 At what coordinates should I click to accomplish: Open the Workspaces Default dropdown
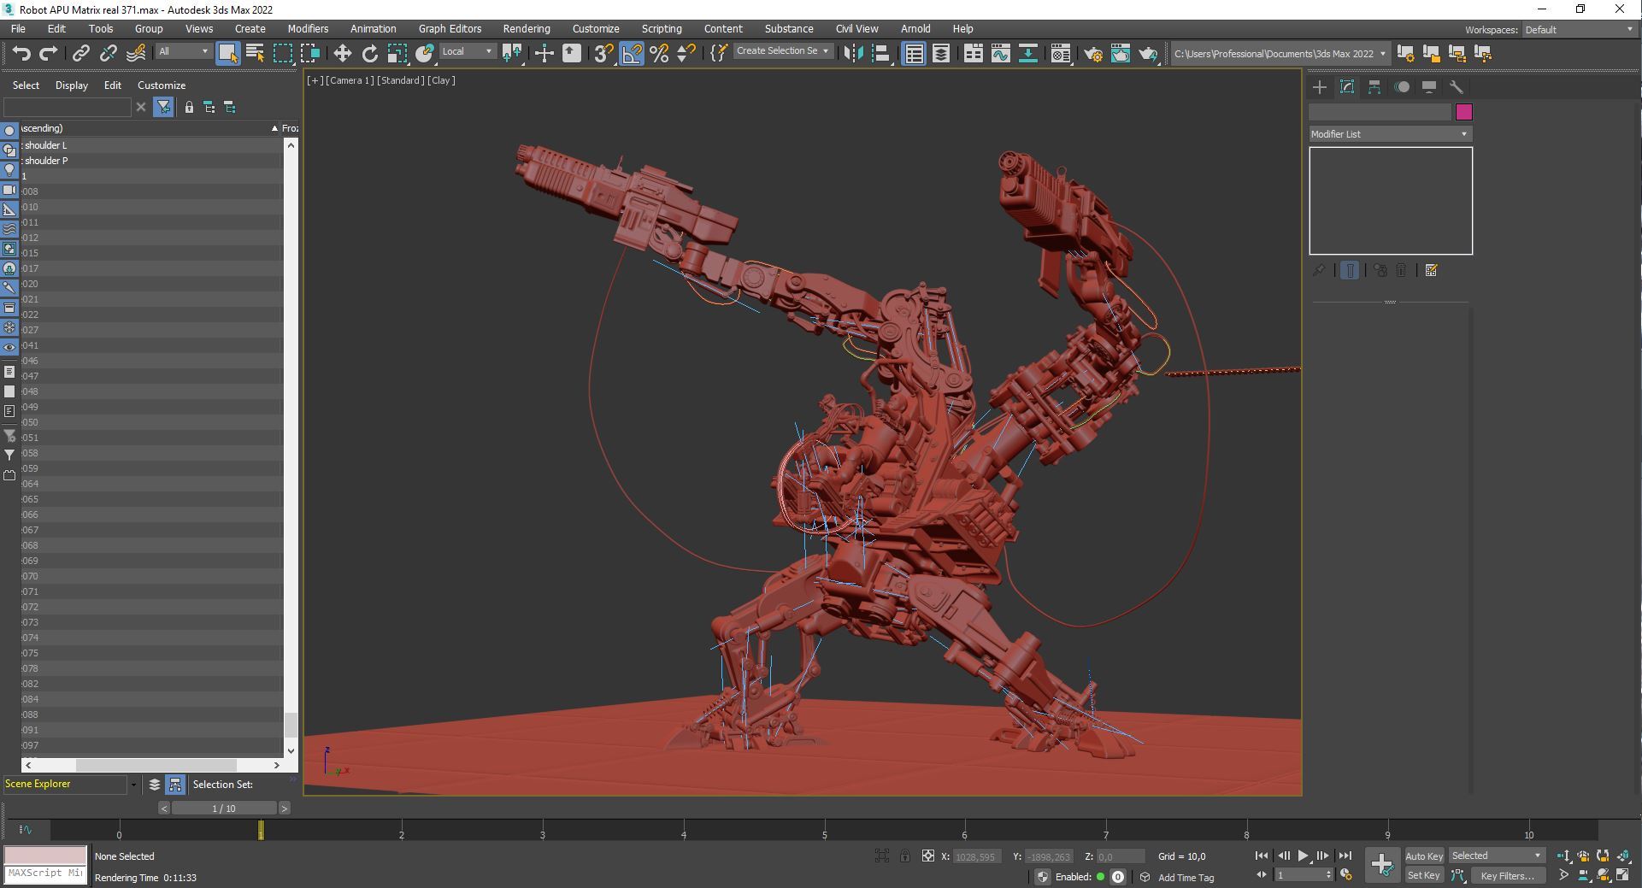(1578, 30)
